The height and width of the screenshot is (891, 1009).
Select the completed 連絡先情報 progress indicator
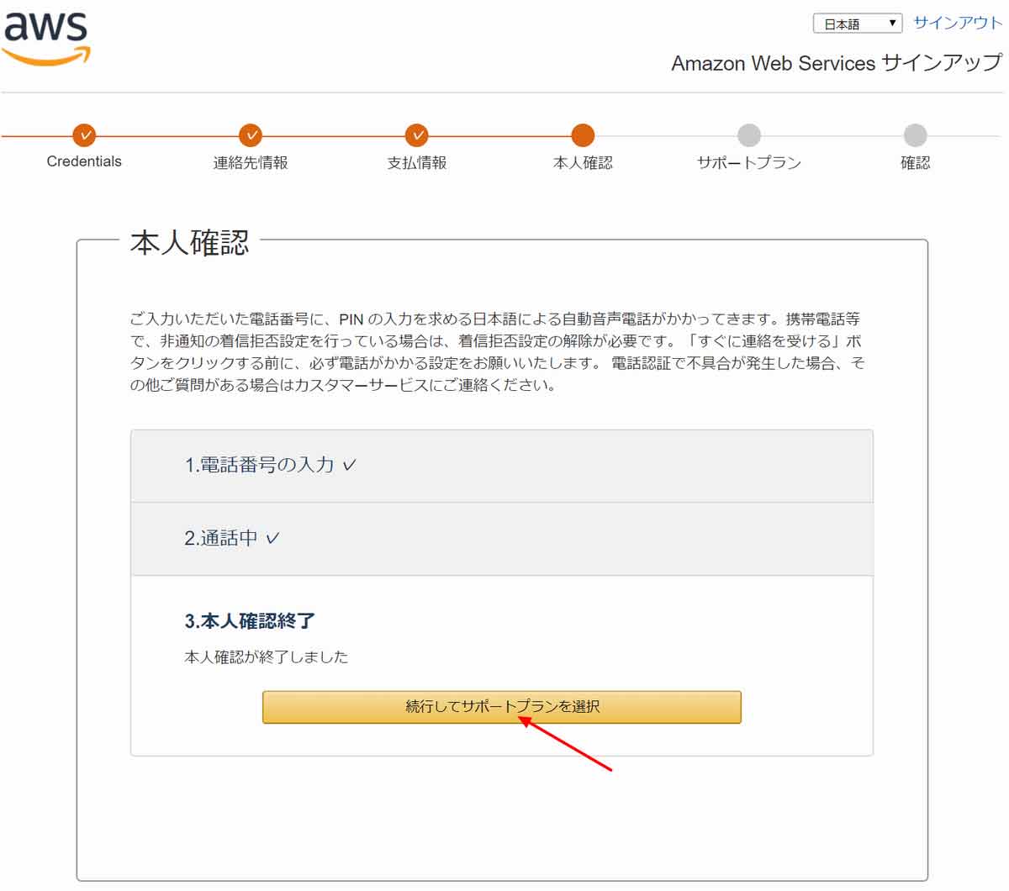pyautogui.click(x=250, y=135)
